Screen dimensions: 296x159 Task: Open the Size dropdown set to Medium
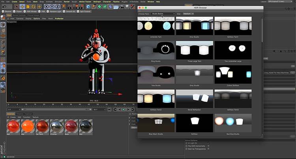click(x=189, y=14)
